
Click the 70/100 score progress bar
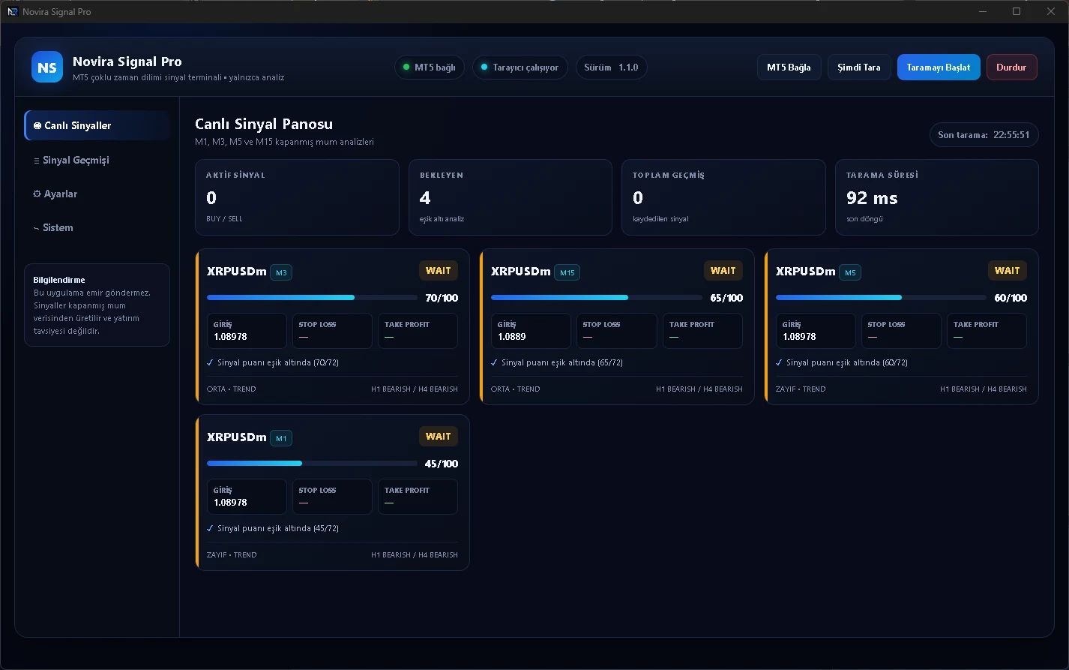(312, 298)
